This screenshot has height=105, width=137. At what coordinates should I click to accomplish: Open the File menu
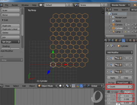point(7,5)
